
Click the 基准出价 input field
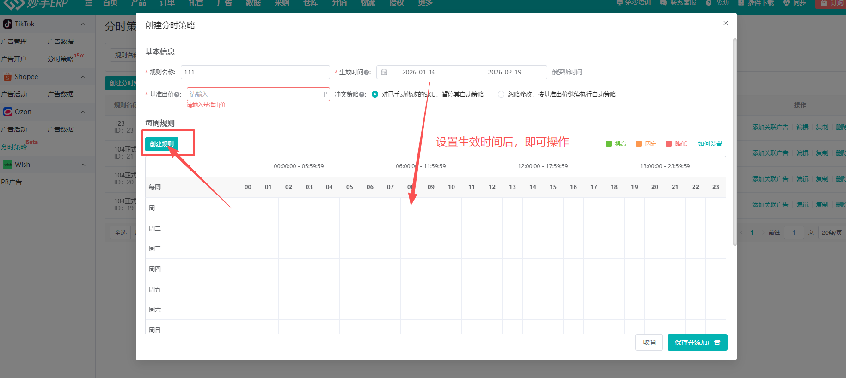[x=255, y=94]
